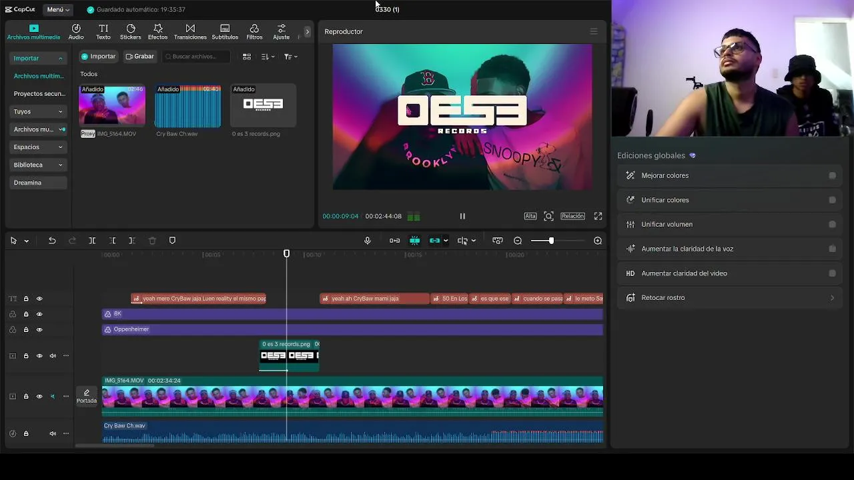854x480 pixels.
Task: Undo the last action in timeline toolbar
Action: click(52, 241)
